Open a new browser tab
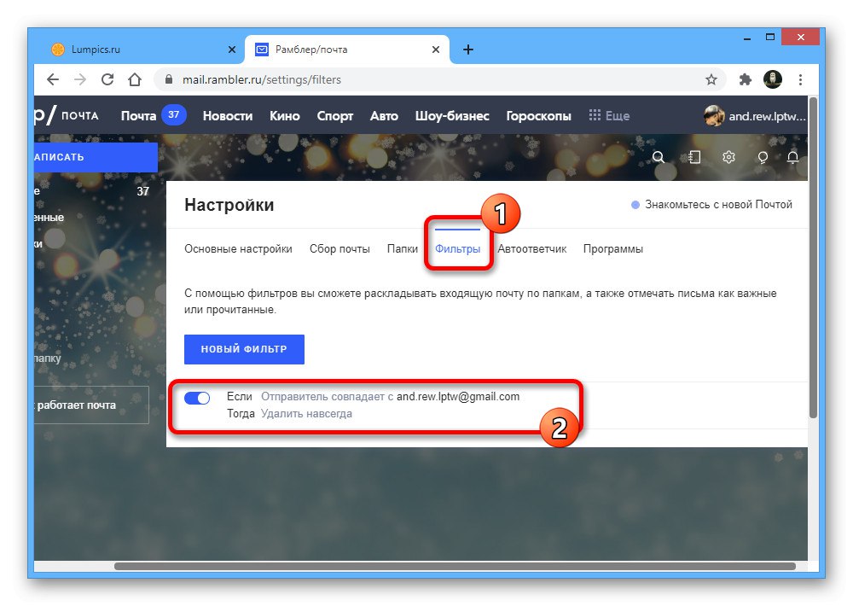The image size is (853, 606). (467, 50)
